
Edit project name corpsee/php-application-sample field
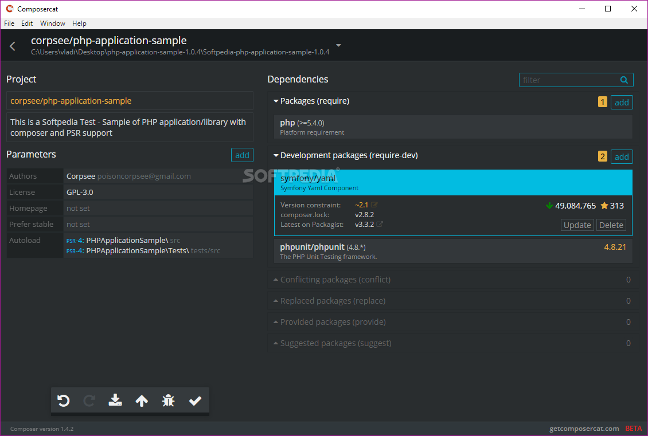[x=130, y=101]
